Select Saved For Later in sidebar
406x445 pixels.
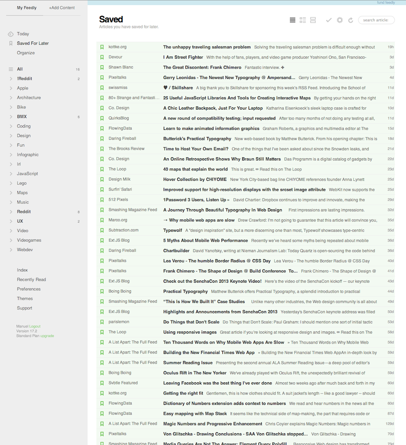32,43
